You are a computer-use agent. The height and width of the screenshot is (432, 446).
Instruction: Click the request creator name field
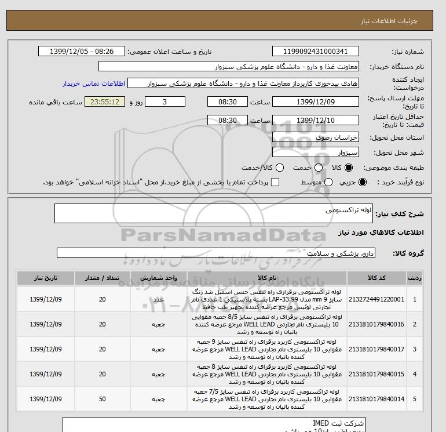click(243, 84)
